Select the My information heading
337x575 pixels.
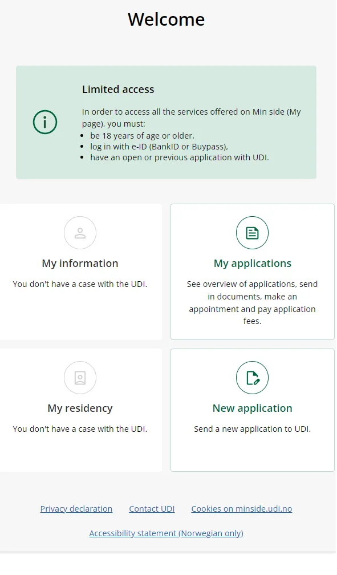80,264
